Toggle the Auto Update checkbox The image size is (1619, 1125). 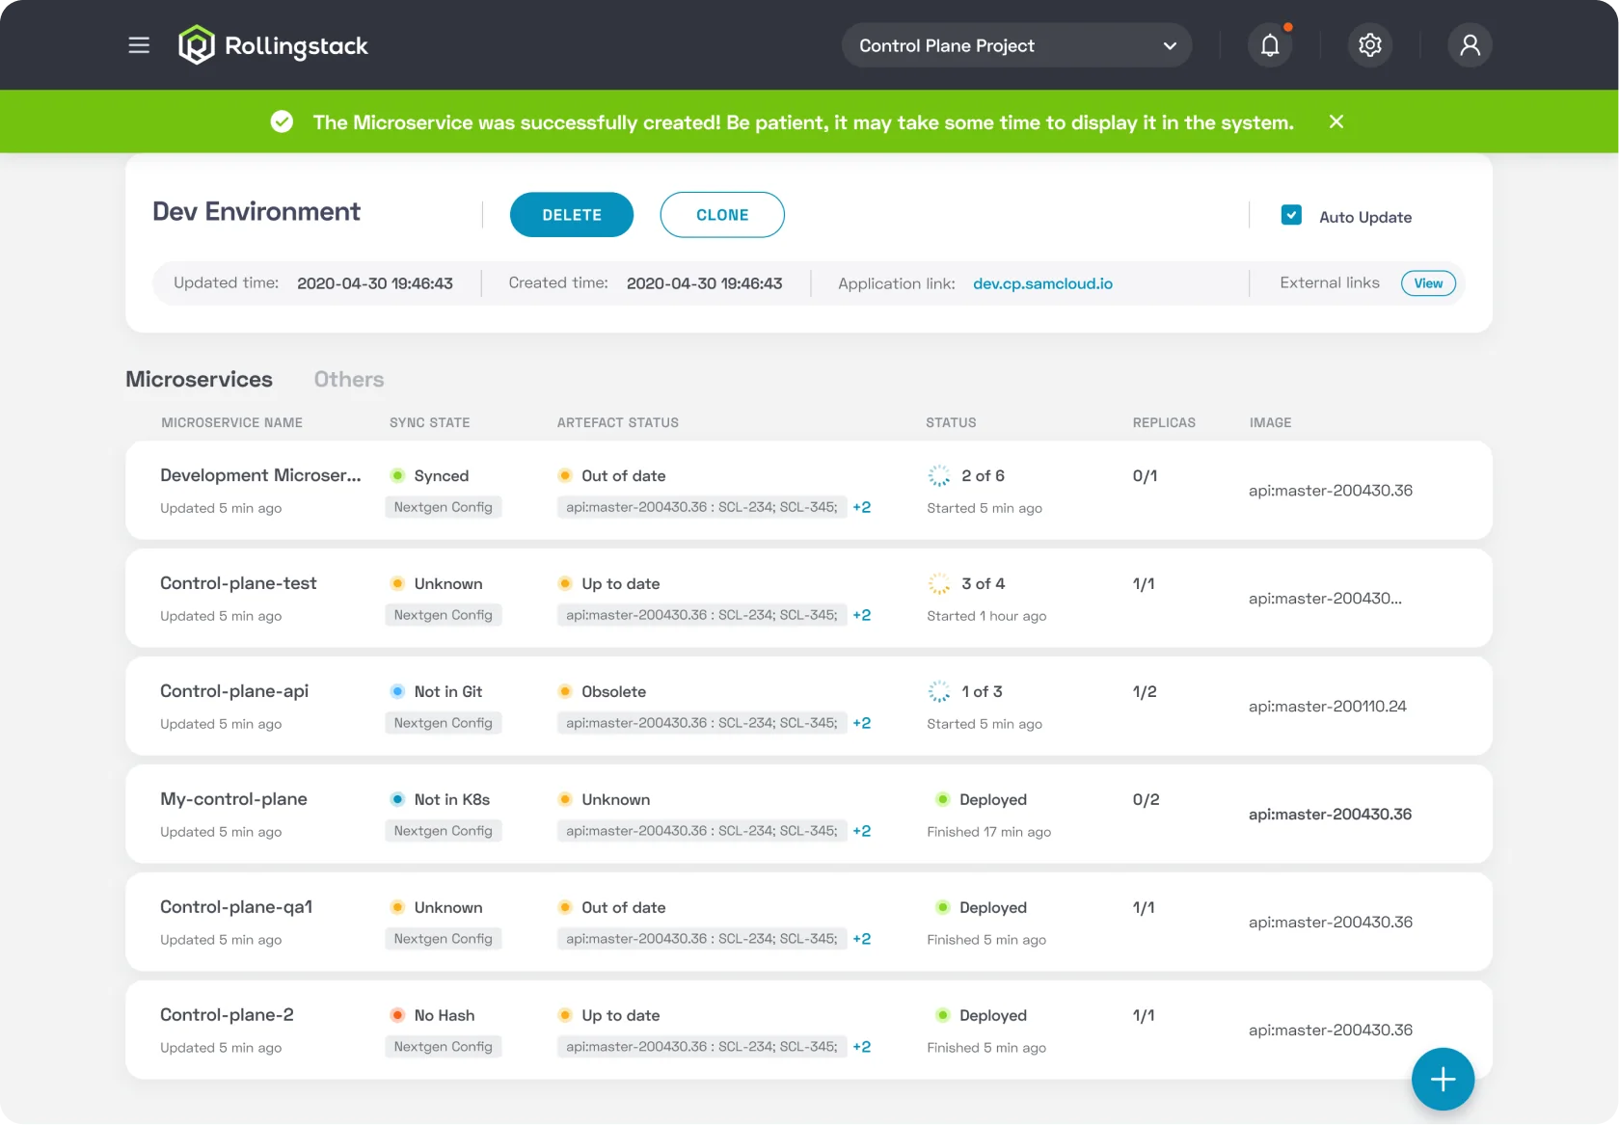coord(1291,215)
